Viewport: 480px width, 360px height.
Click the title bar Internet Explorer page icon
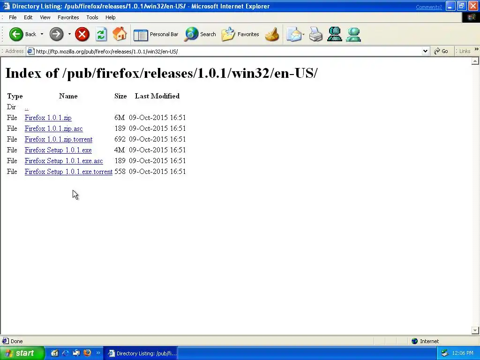(x=6, y=6)
